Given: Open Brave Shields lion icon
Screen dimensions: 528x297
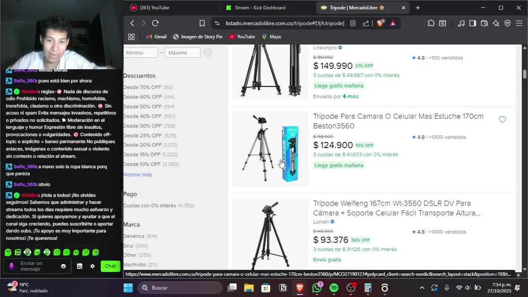Looking at the screenshot, I should [381, 23].
